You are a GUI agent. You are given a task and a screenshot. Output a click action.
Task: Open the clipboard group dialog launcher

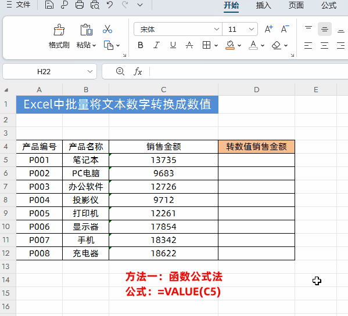tap(124, 55)
